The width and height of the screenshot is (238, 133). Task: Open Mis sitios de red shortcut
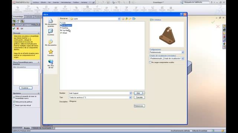tap(51, 64)
